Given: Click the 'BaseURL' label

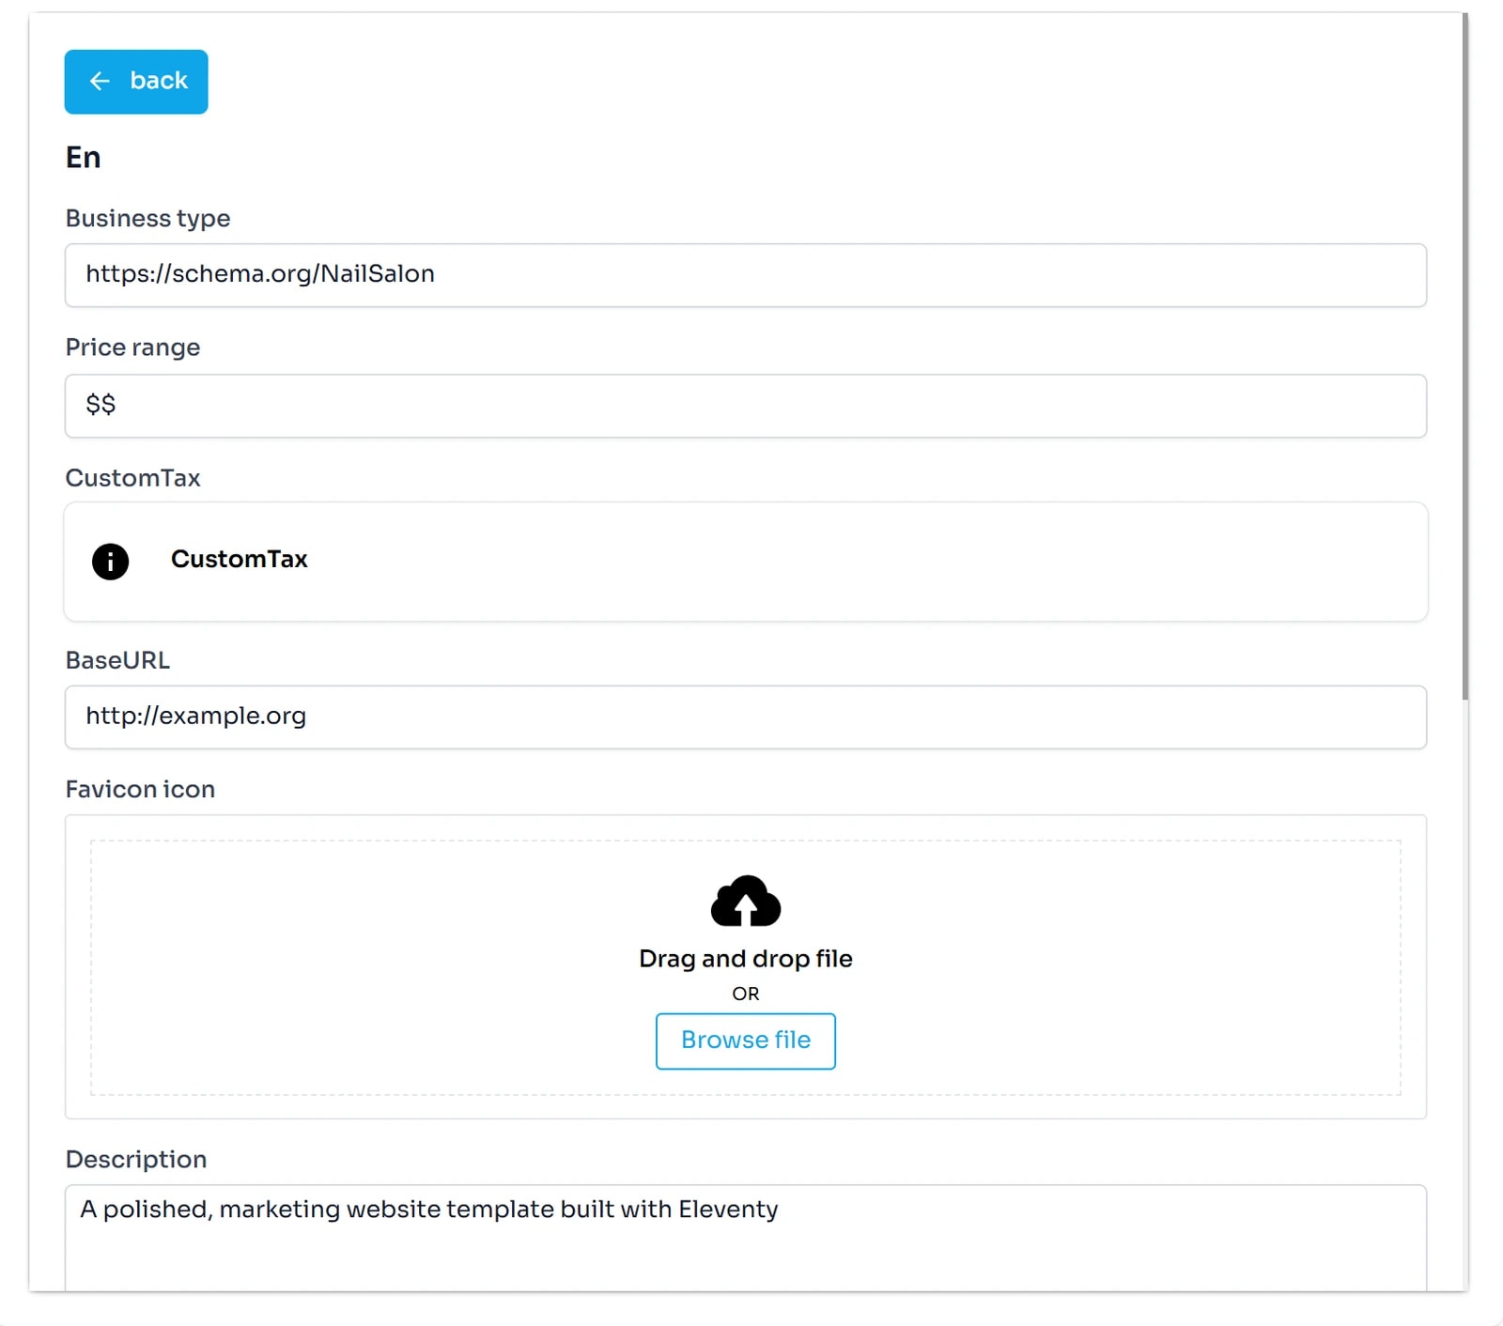Looking at the screenshot, I should (x=117, y=660).
